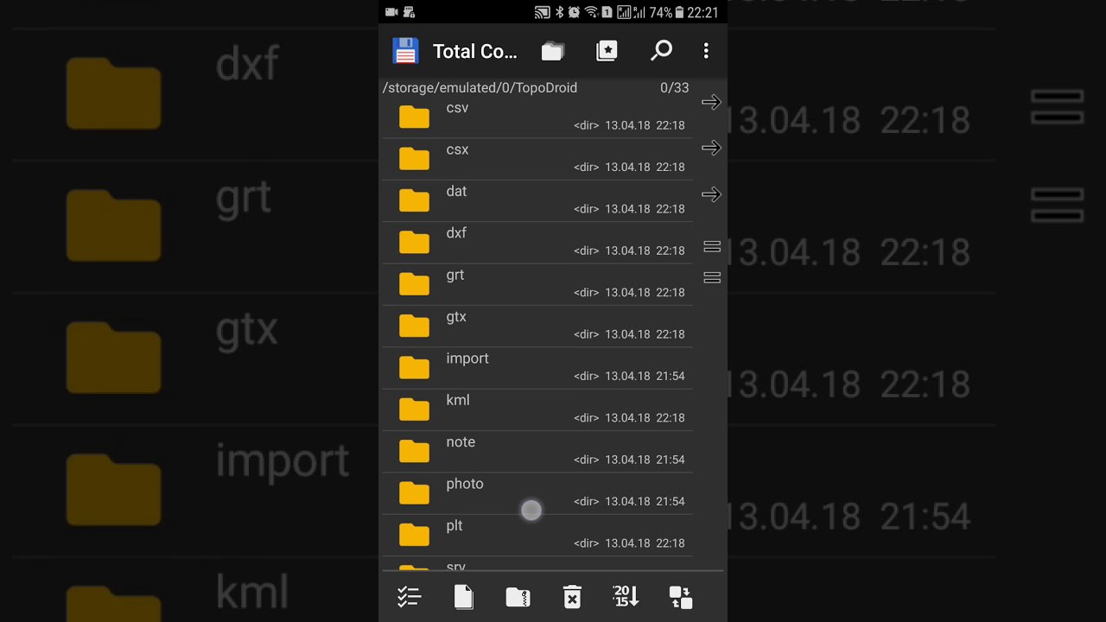The image size is (1106, 622).
Task: Tap the video camera status icon
Action: point(391,12)
